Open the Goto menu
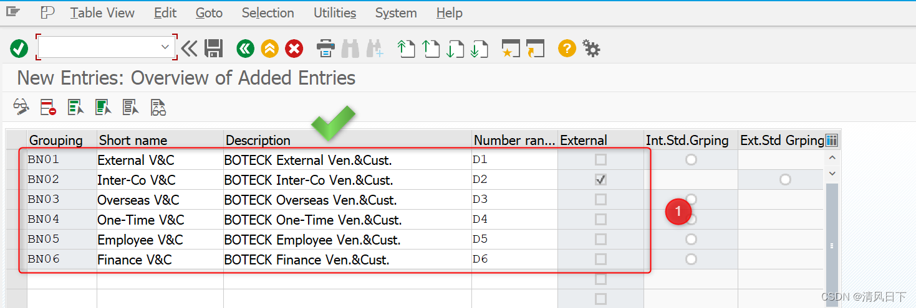Viewport: 916px width, 308px height. point(209,12)
